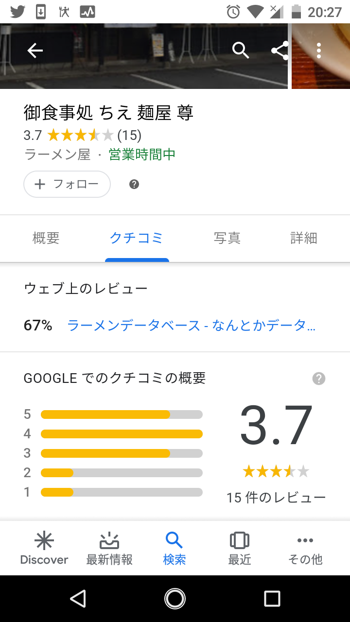
Task: Select 検索 in bottom navigation
Action: tap(175, 548)
